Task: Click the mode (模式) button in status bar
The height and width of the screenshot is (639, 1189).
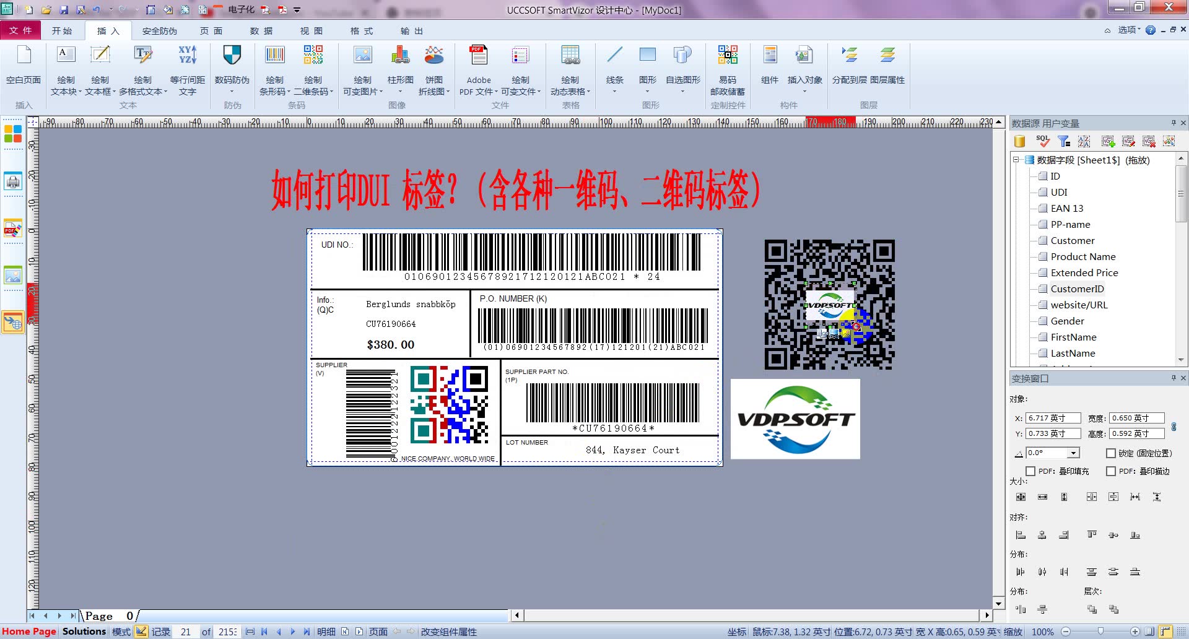Action: pyautogui.click(x=121, y=632)
